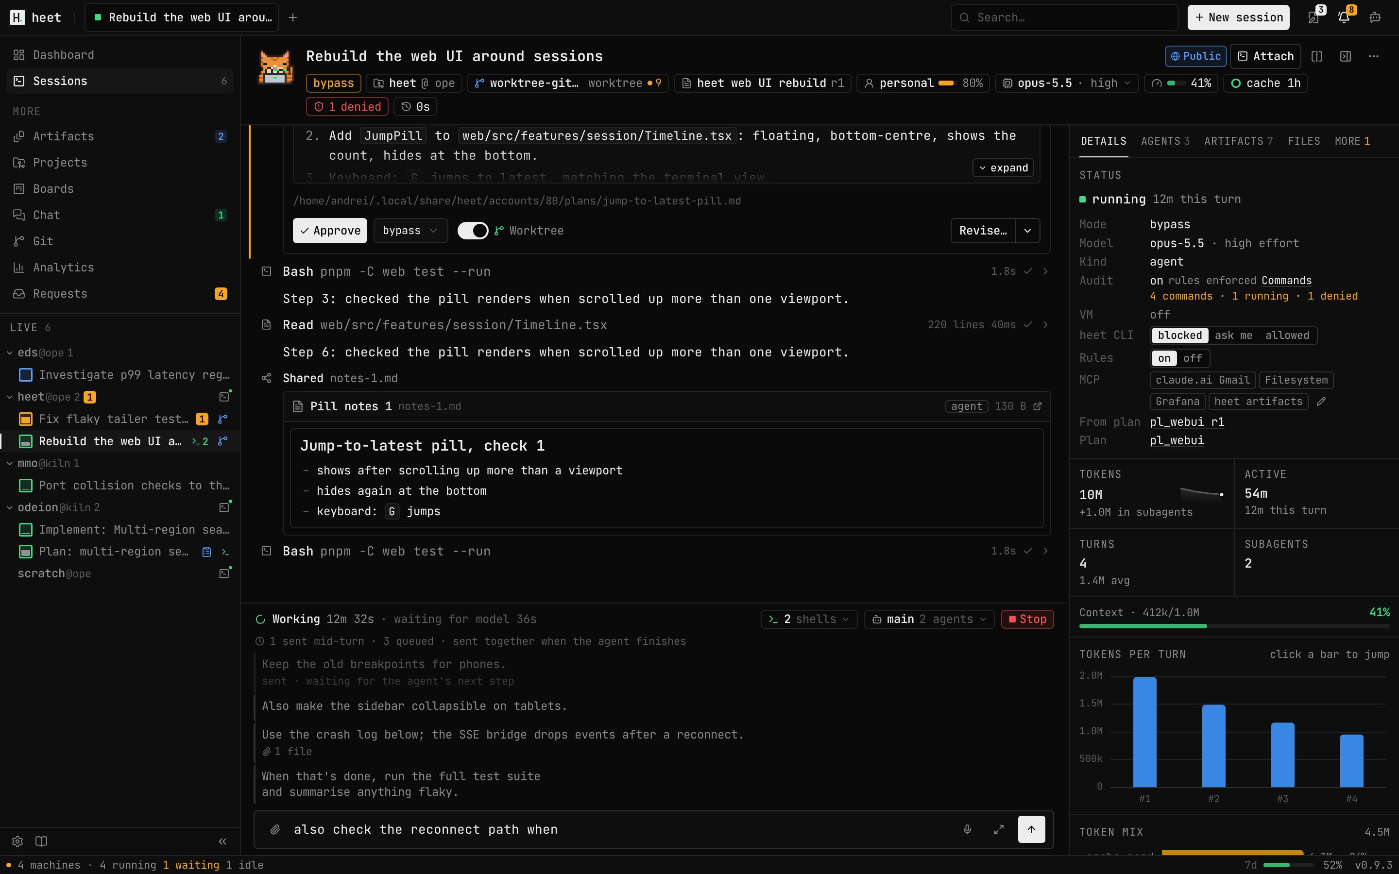Expand the message composer to fullscreen
Viewport: 1399px width, 874px height.
click(998, 829)
